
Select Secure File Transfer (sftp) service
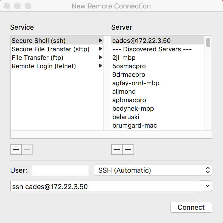click(x=51, y=49)
